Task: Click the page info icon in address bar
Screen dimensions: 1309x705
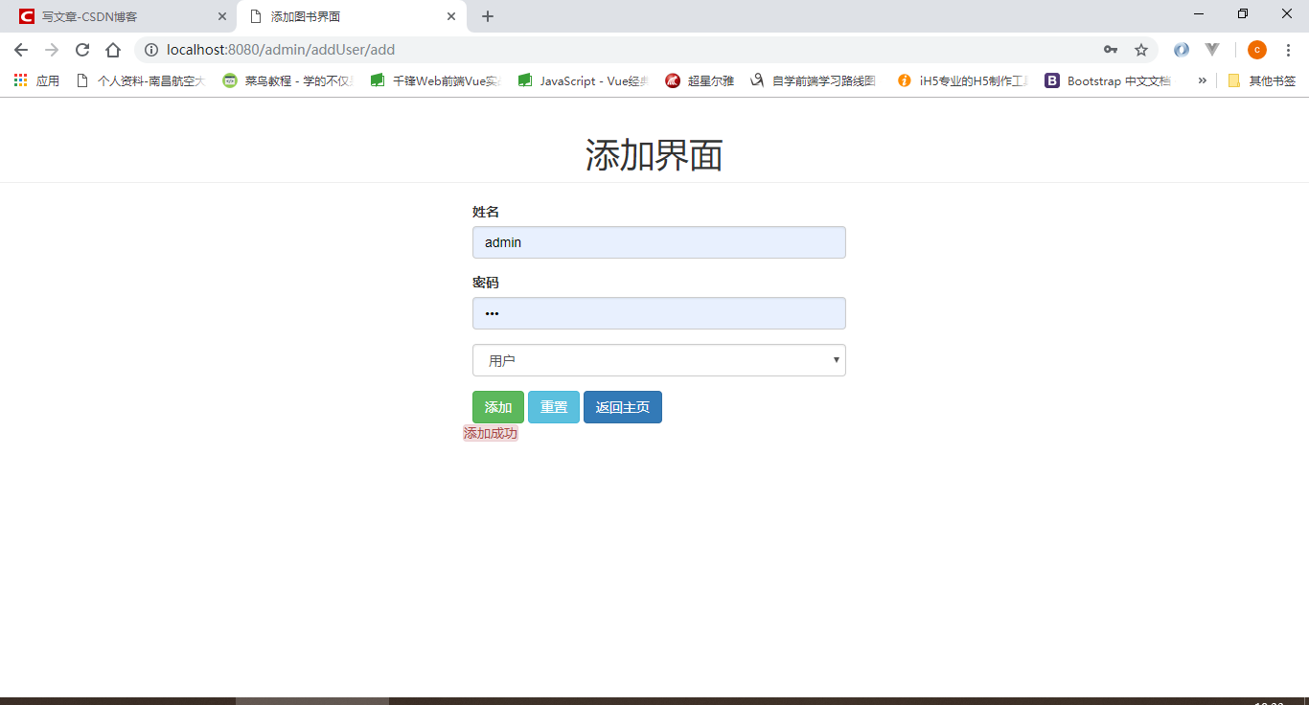Action: (150, 49)
